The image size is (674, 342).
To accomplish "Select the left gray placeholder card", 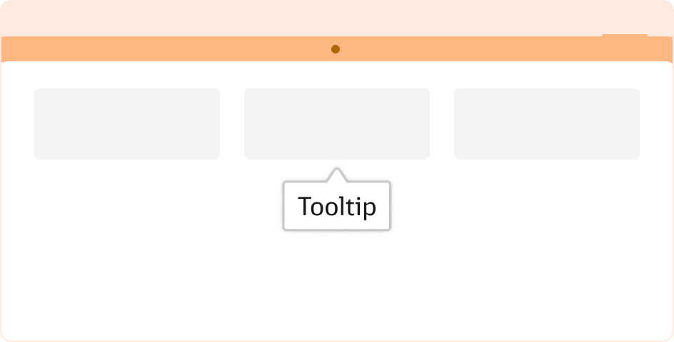I will coord(127,123).
